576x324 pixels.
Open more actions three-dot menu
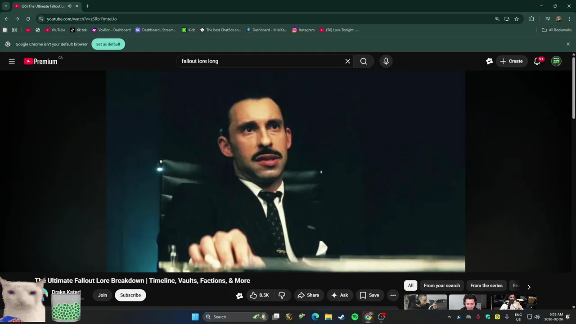393,295
